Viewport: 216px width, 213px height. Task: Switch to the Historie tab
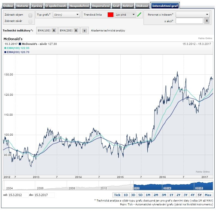[22, 6]
